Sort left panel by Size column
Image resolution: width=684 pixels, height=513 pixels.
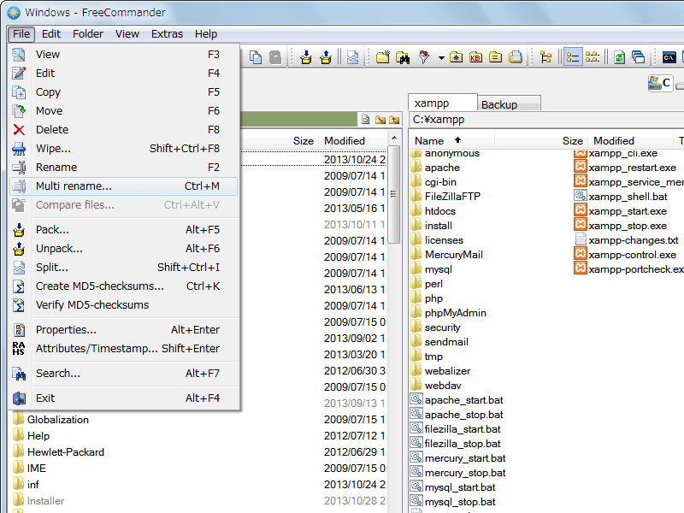pyautogui.click(x=280, y=140)
